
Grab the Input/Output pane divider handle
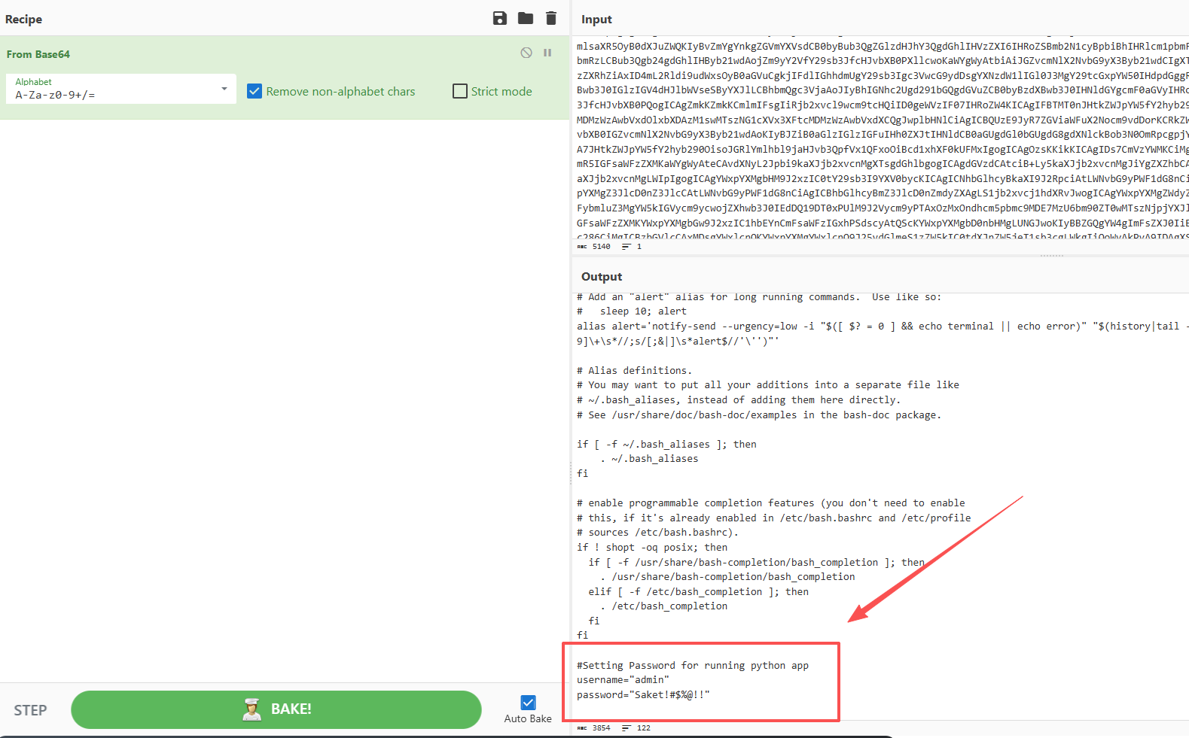(1051, 256)
